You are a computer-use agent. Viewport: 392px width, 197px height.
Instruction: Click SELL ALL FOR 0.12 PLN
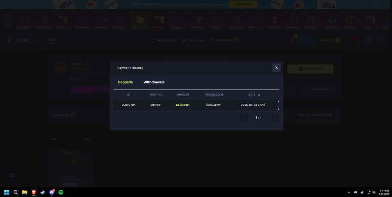(315, 115)
